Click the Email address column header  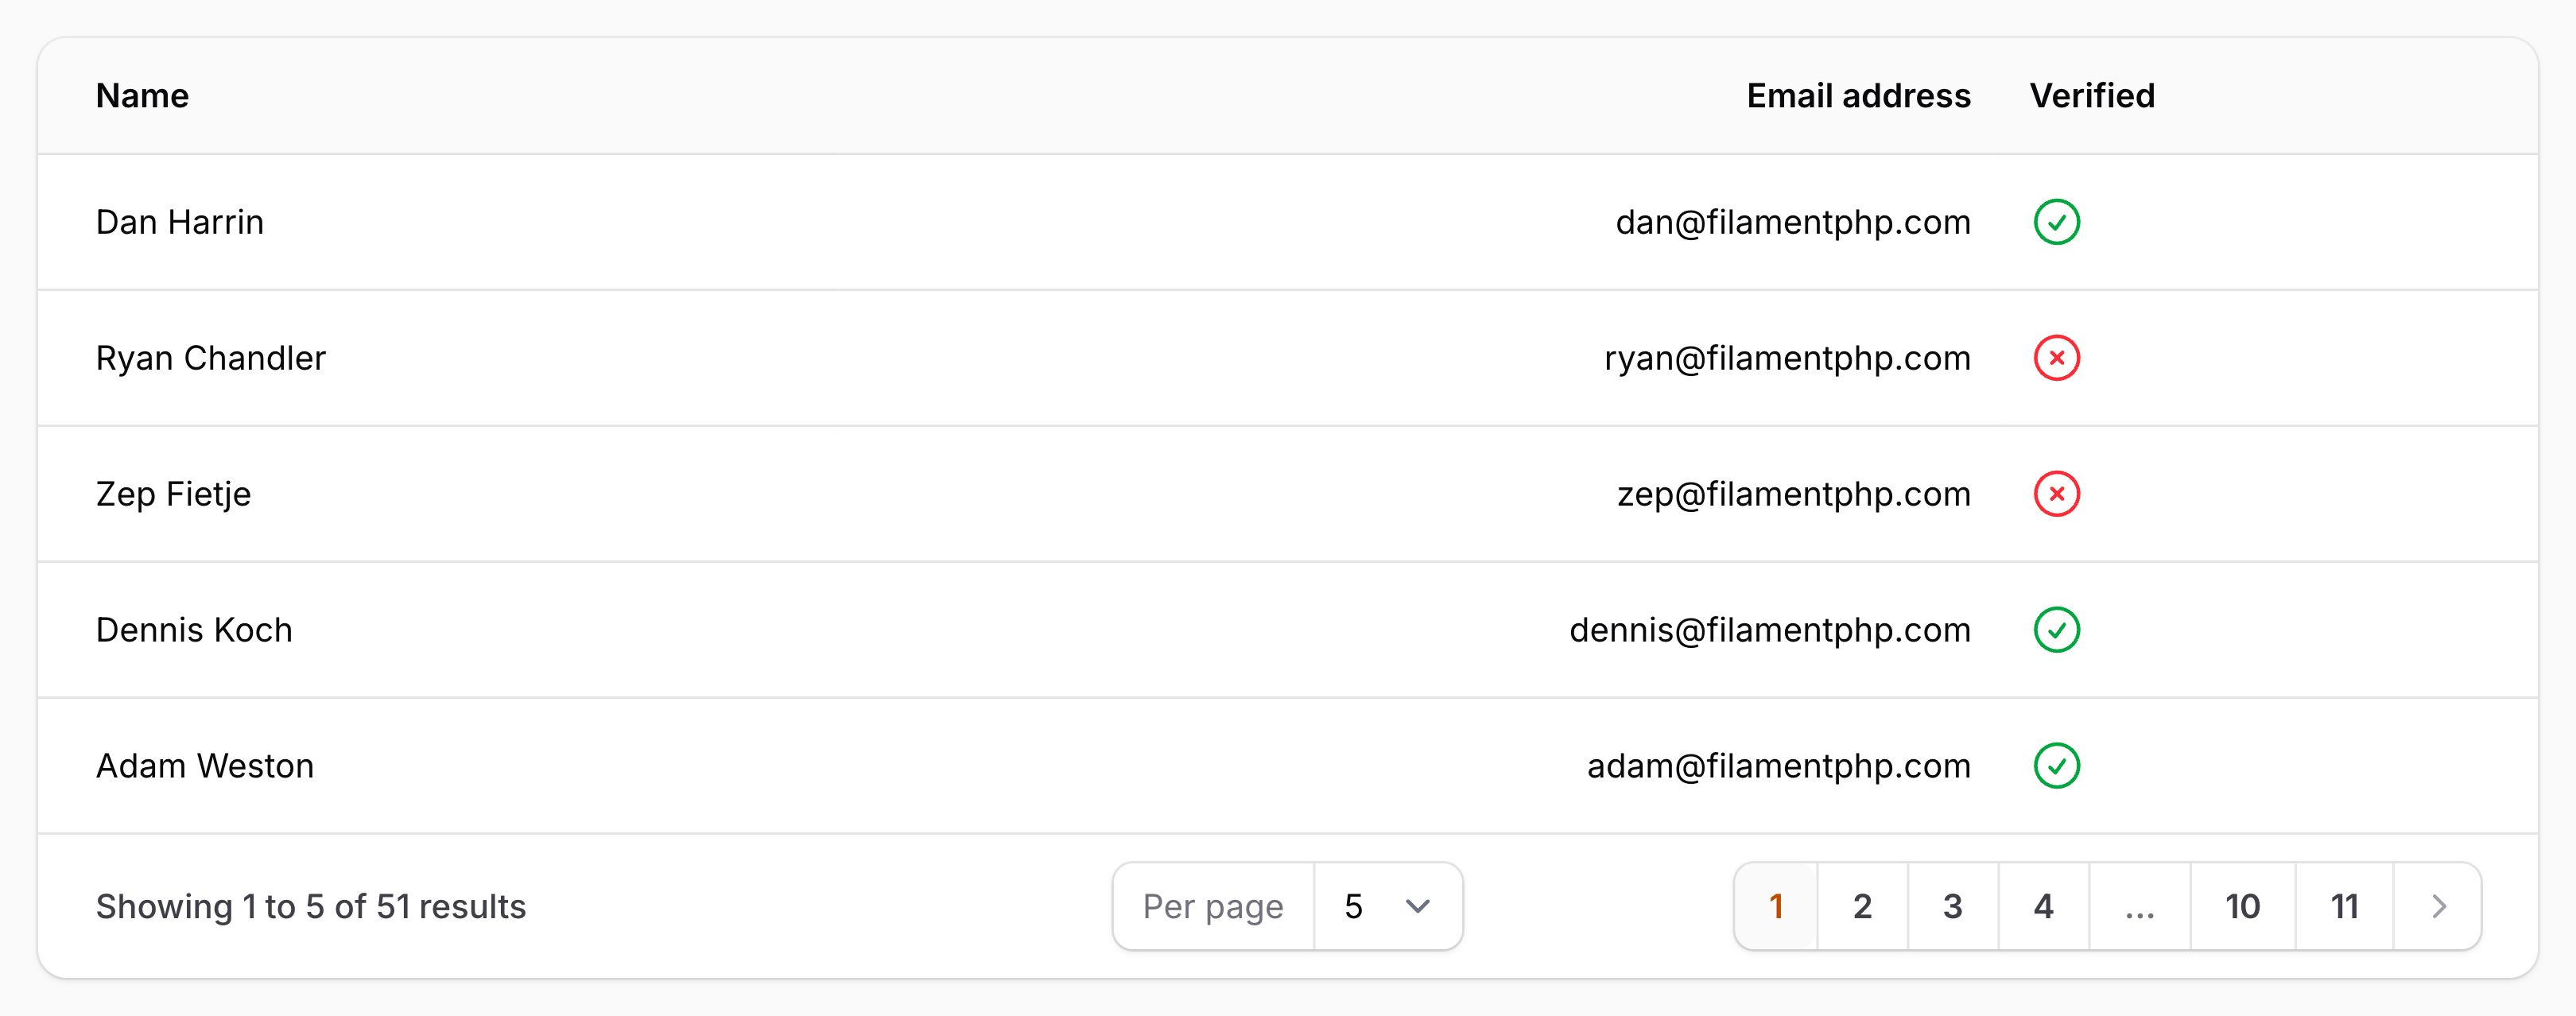click(x=1858, y=96)
